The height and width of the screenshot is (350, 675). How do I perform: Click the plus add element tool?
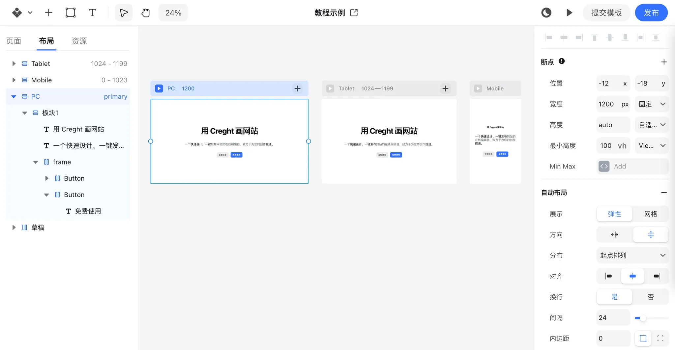(x=48, y=13)
